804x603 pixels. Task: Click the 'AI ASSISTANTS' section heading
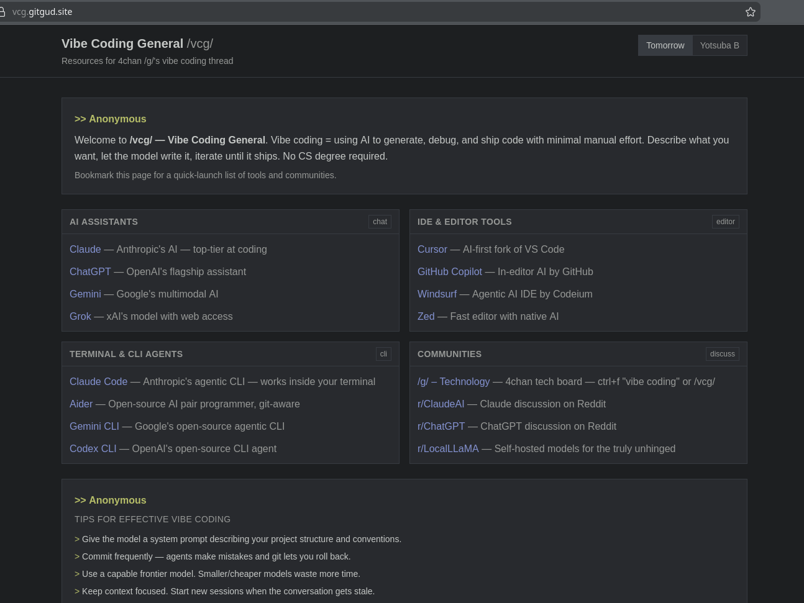pyautogui.click(x=104, y=222)
